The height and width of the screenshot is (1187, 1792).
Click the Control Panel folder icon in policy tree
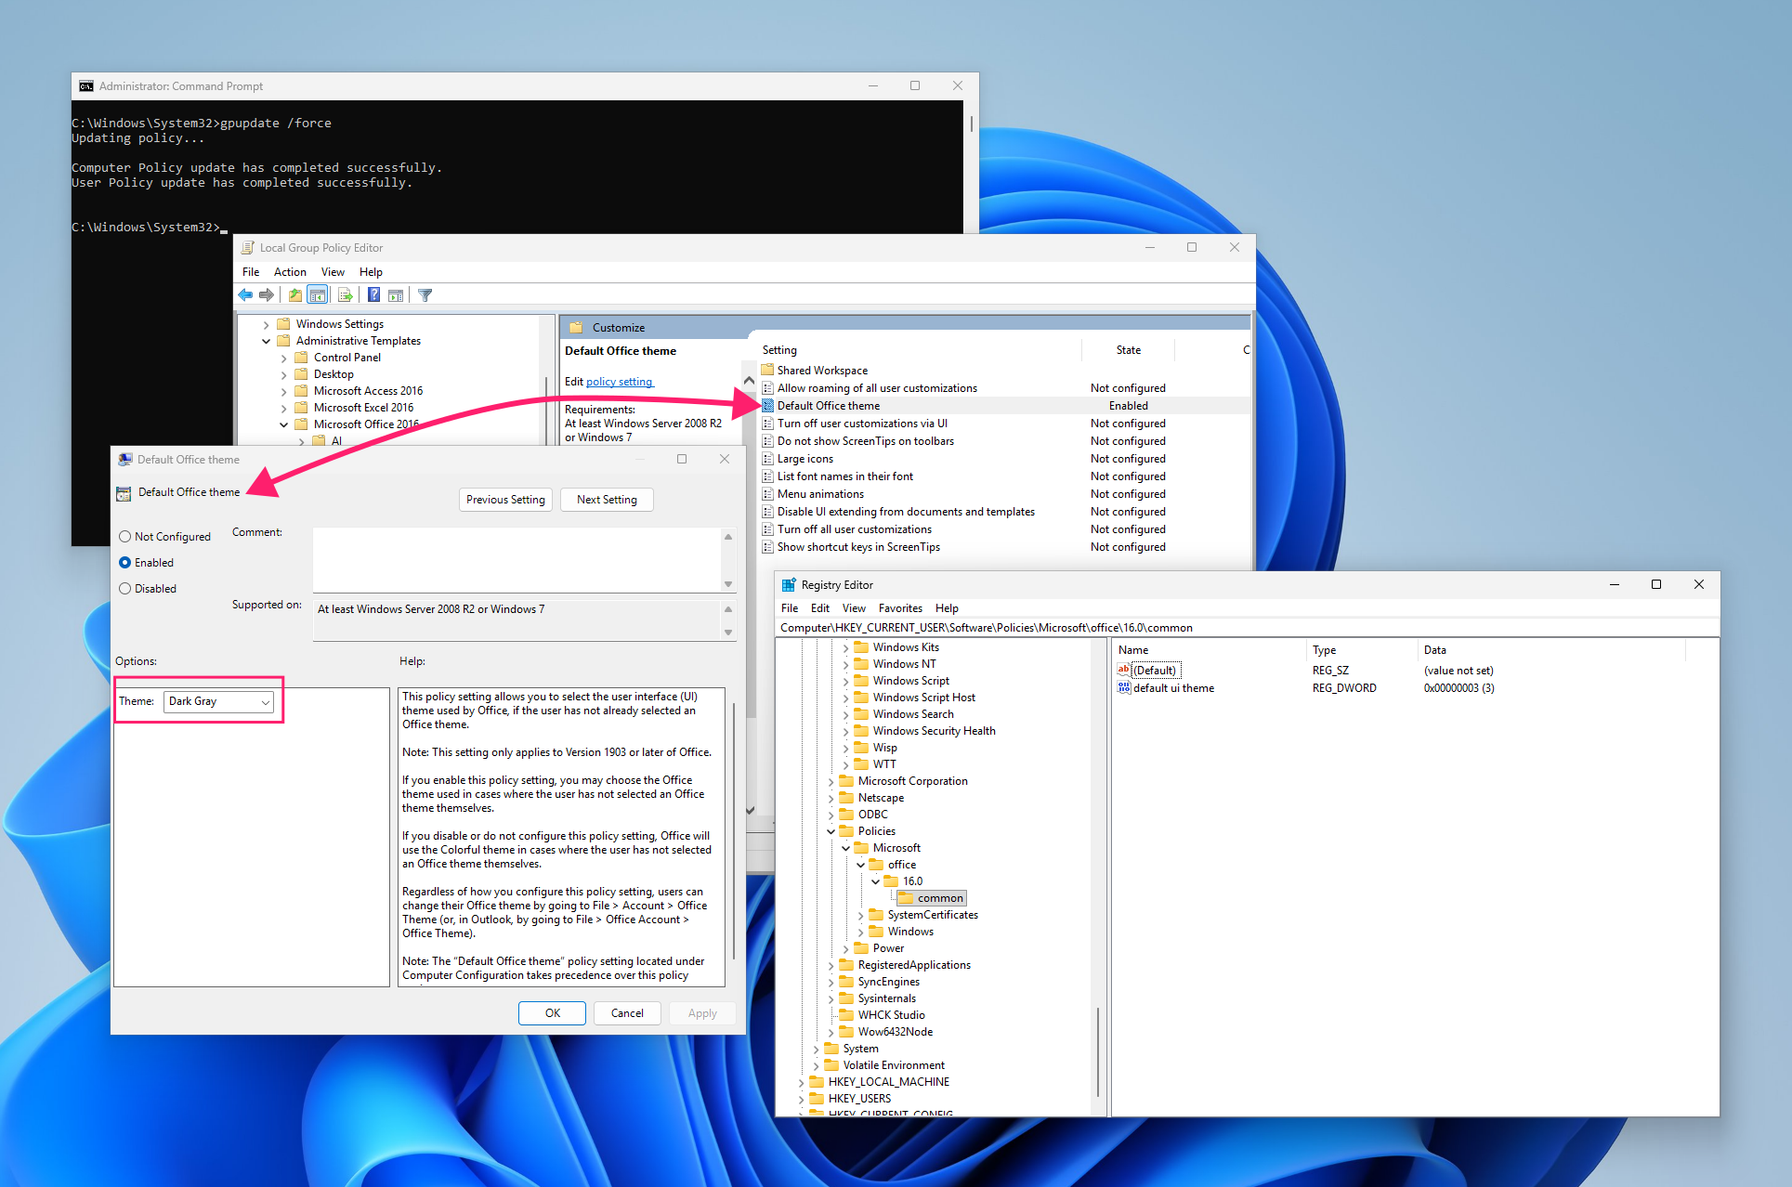pos(301,358)
